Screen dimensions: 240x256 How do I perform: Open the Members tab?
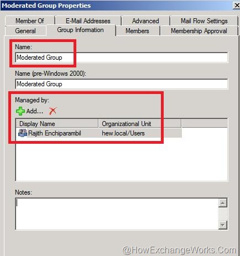click(137, 31)
